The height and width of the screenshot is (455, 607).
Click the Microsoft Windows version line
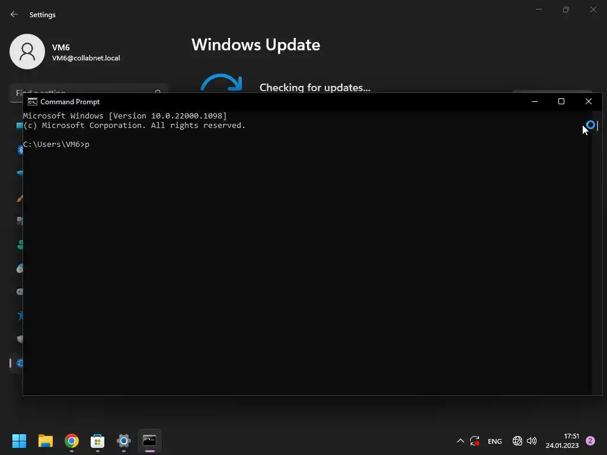[x=125, y=116]
